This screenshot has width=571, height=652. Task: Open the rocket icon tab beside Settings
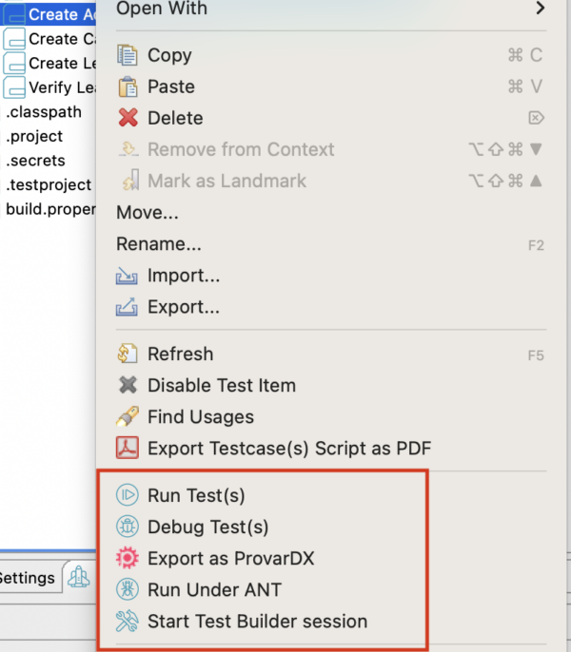(79, 578)
